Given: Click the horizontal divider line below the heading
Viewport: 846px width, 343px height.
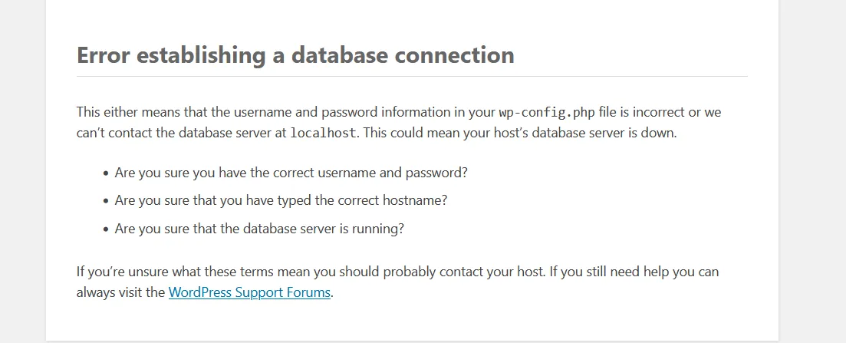Looking at the screenshot, I should [x=412, y=77].
